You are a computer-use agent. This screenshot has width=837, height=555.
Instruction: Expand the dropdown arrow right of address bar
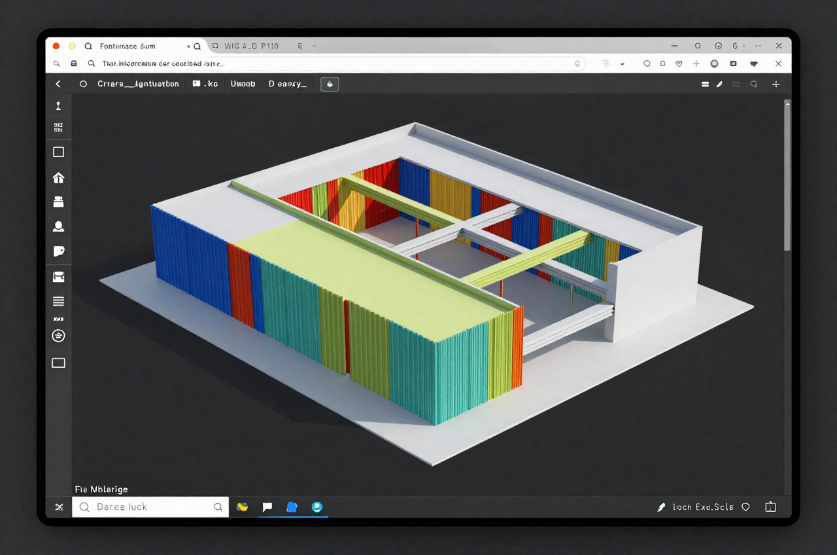tap(622, 64)
